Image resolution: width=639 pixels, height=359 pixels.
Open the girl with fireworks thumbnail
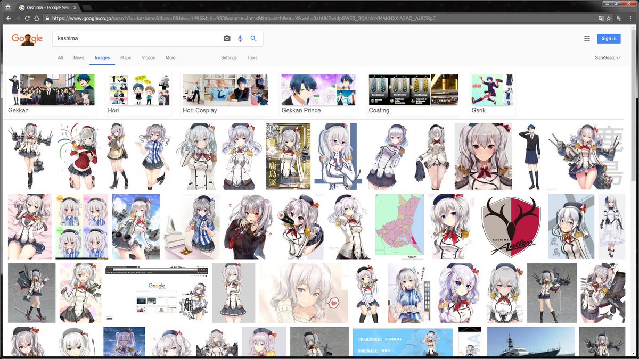78,156
